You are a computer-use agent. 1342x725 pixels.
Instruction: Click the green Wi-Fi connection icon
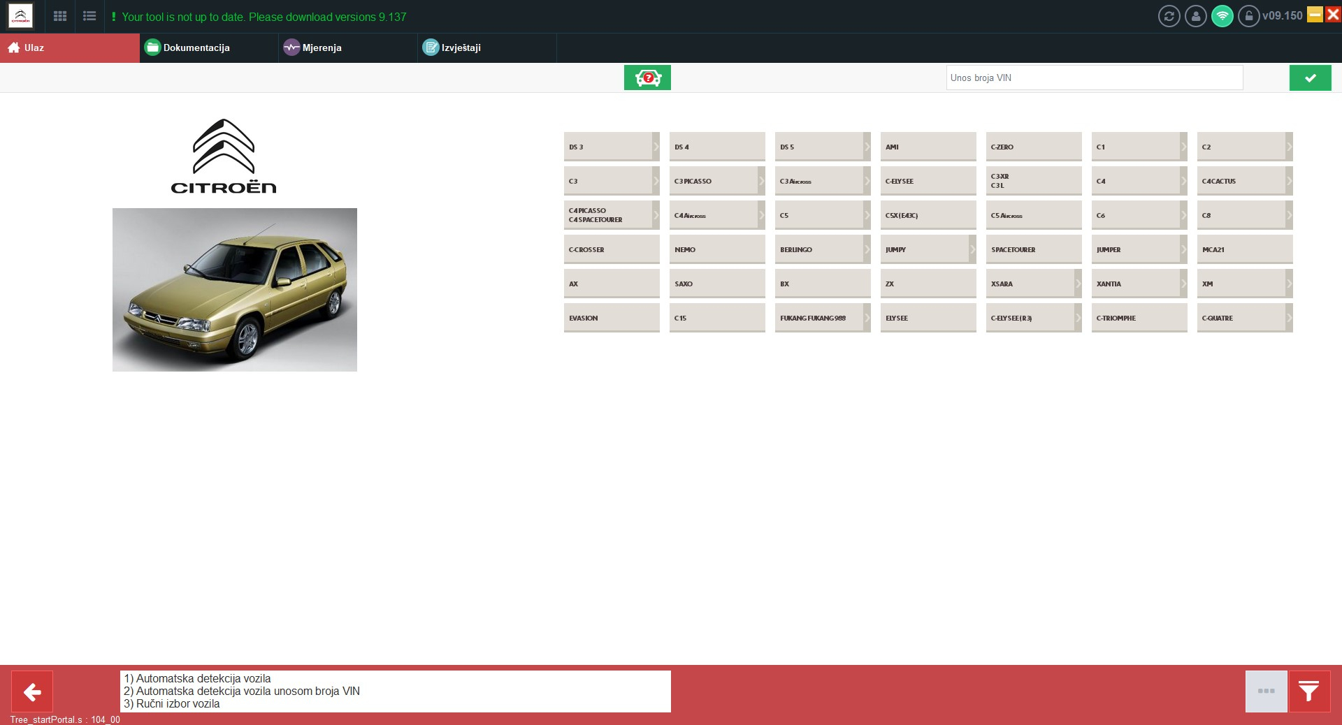(x=1222, y=16)
